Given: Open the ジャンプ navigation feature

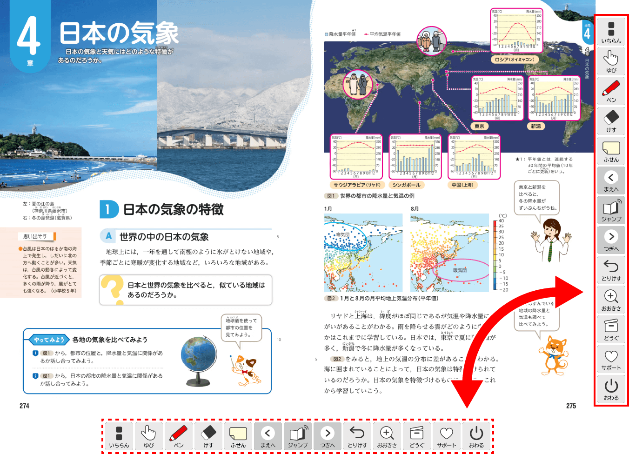Looking at the screenshot, I should [611, 210].
